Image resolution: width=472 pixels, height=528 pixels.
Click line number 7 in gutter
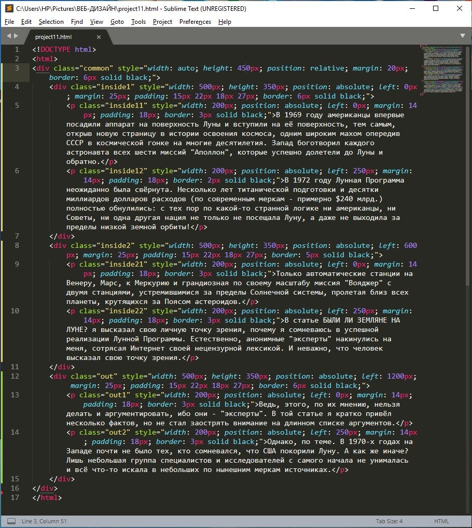pyautogui.click(x=17, y=236)
